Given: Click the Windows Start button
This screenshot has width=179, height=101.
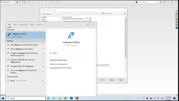Looking at the screenshot, I should click(3, 98).
